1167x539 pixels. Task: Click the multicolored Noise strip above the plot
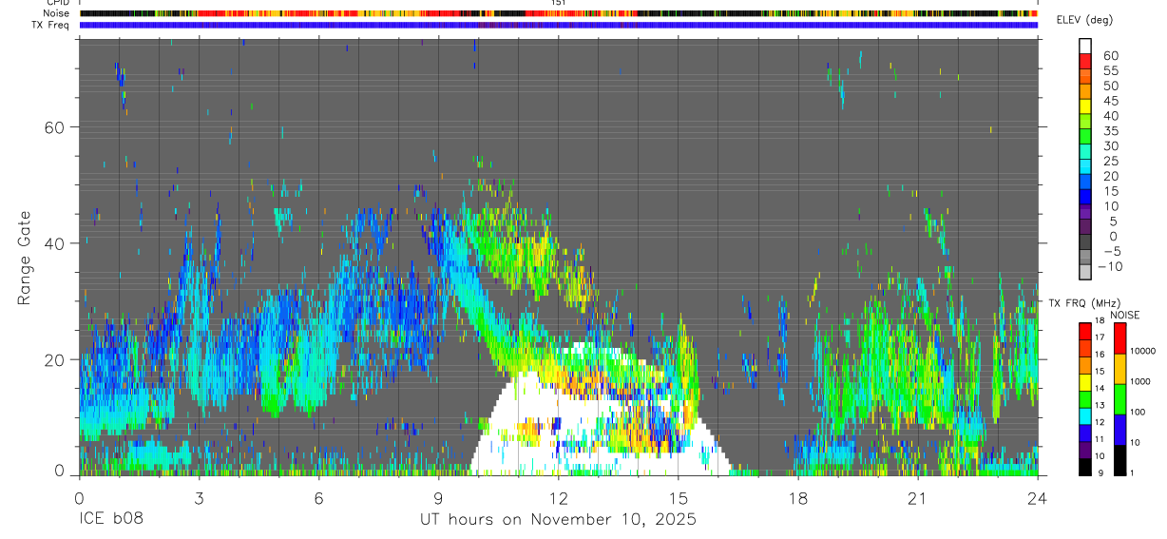(x=559, y=13)
